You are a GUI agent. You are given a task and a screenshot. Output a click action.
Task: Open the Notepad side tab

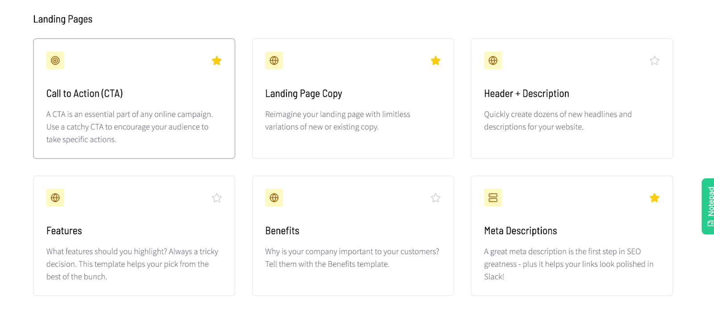tap(708, 206)
